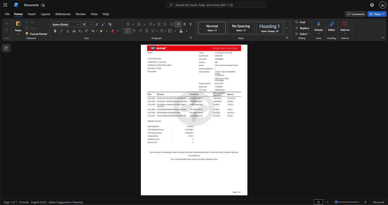Apply subscript formatting
This screenshot has width=388, height=205.
[80, 31]
